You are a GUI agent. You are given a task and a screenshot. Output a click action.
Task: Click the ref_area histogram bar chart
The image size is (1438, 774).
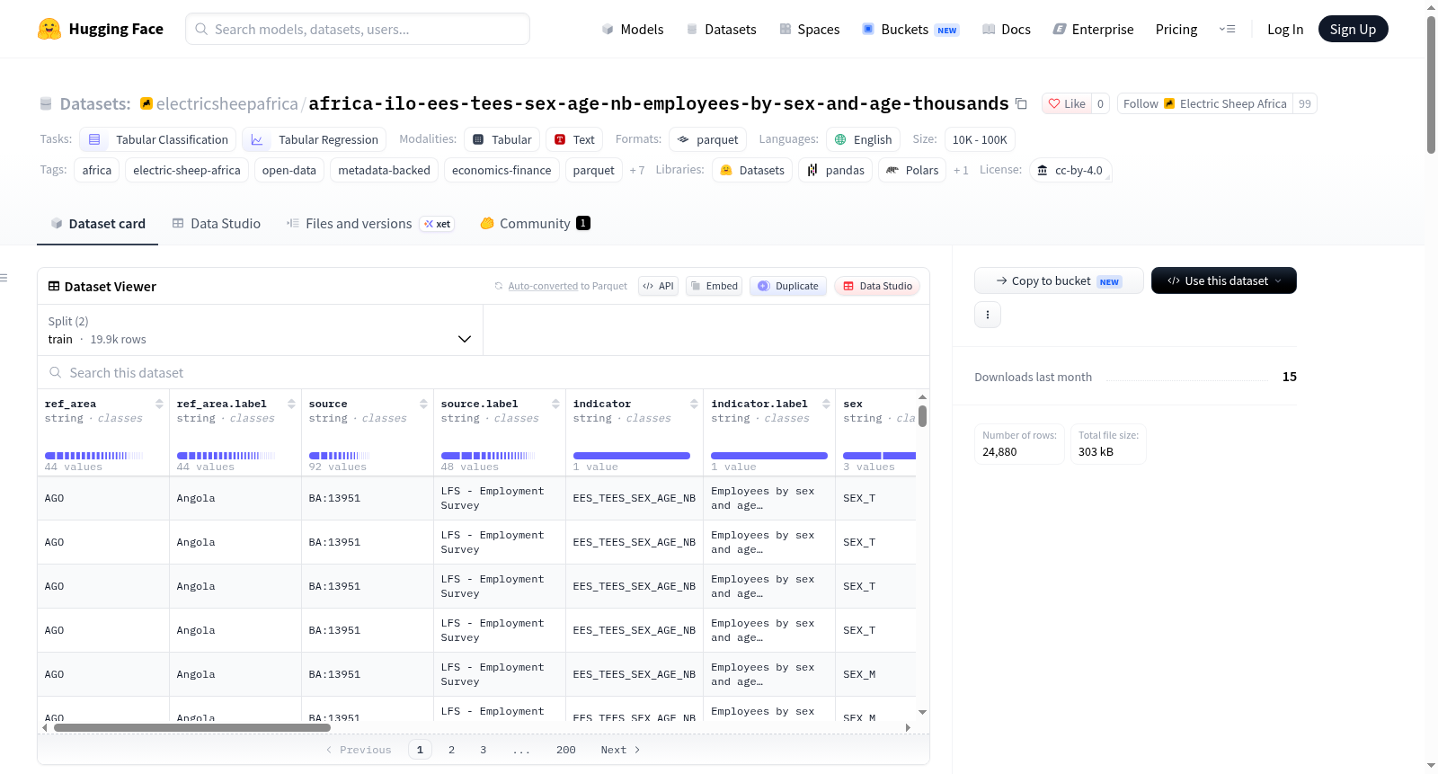[93, 456]
